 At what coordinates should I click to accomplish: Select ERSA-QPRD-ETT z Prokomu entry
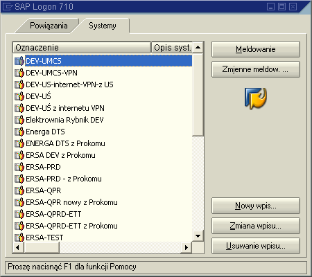pos(71,226)
